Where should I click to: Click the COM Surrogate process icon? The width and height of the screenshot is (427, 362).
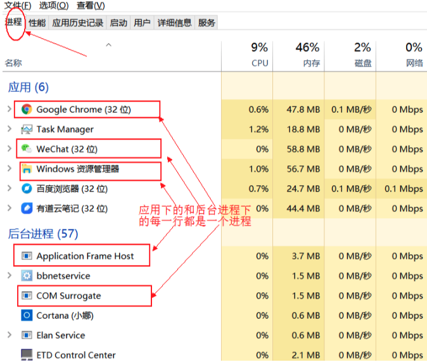(x=27, y=296)
